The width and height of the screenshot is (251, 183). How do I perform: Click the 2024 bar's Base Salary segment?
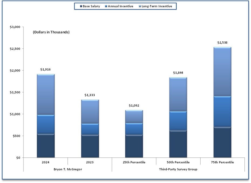(46, 146)
